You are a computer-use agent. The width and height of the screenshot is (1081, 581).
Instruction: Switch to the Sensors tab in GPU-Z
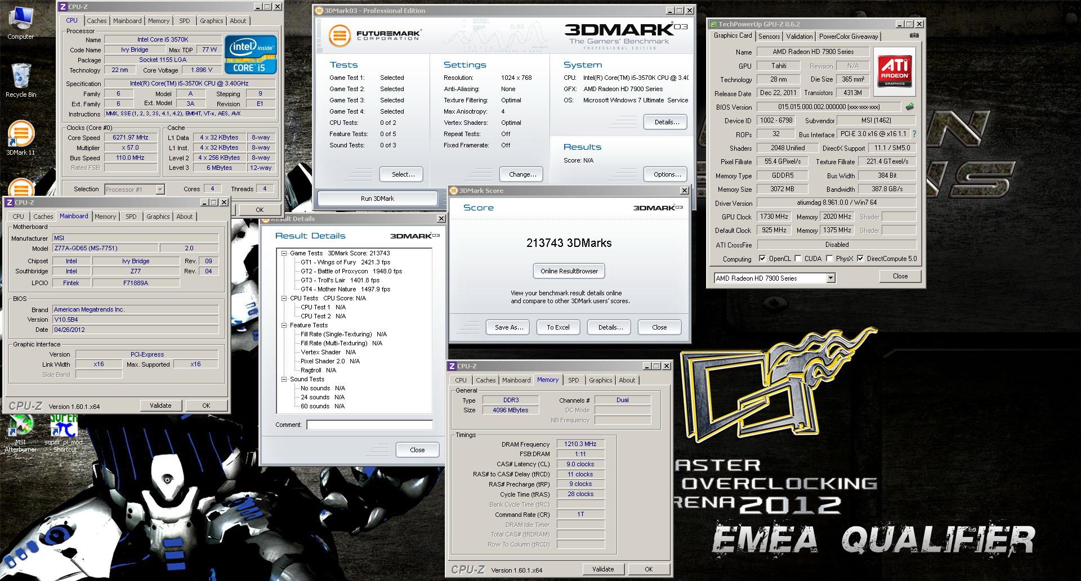769,37
